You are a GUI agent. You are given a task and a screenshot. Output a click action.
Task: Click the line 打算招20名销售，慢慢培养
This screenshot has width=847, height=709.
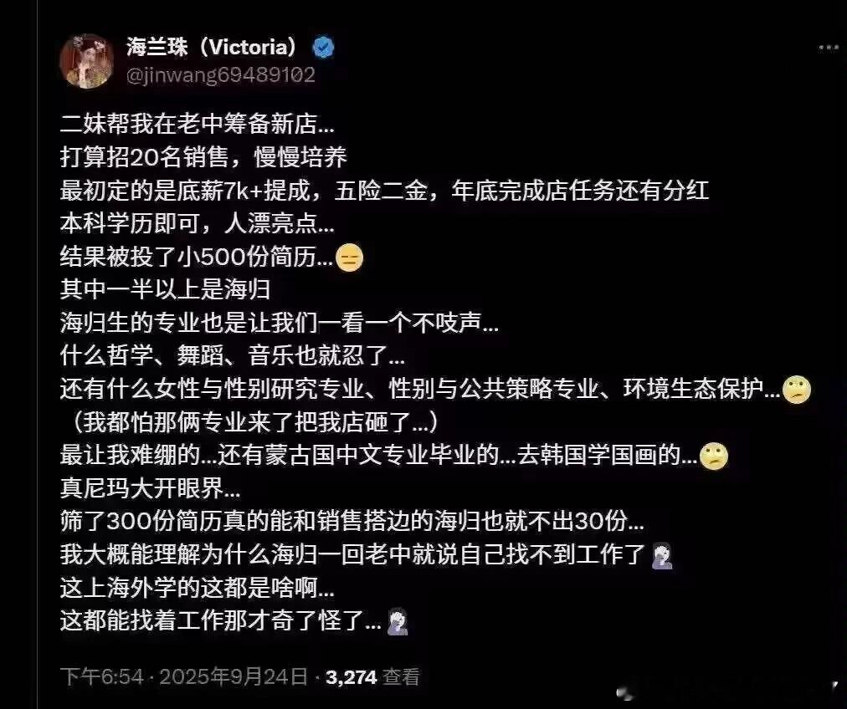(x=203, y=157)
